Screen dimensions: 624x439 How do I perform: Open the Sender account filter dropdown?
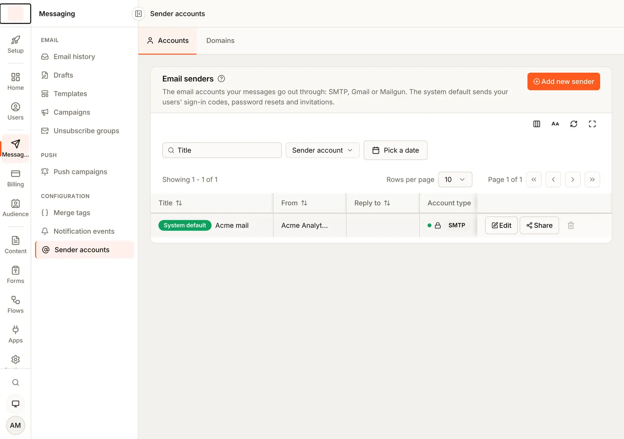coord(323,150)
